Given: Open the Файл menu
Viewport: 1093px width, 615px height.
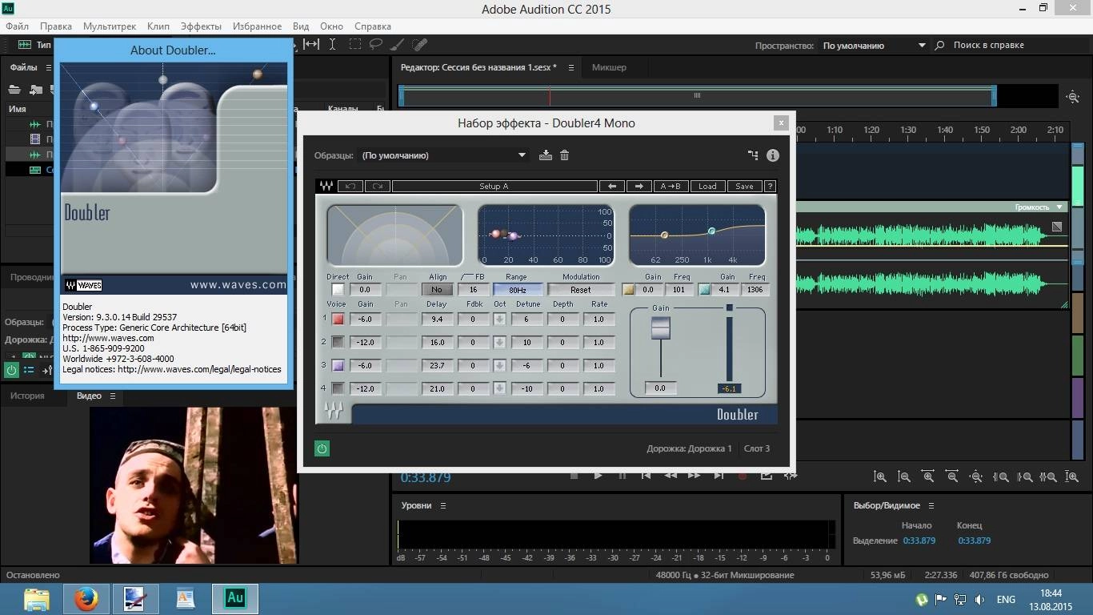Looking at the screenshot, I should pos(17,26).
